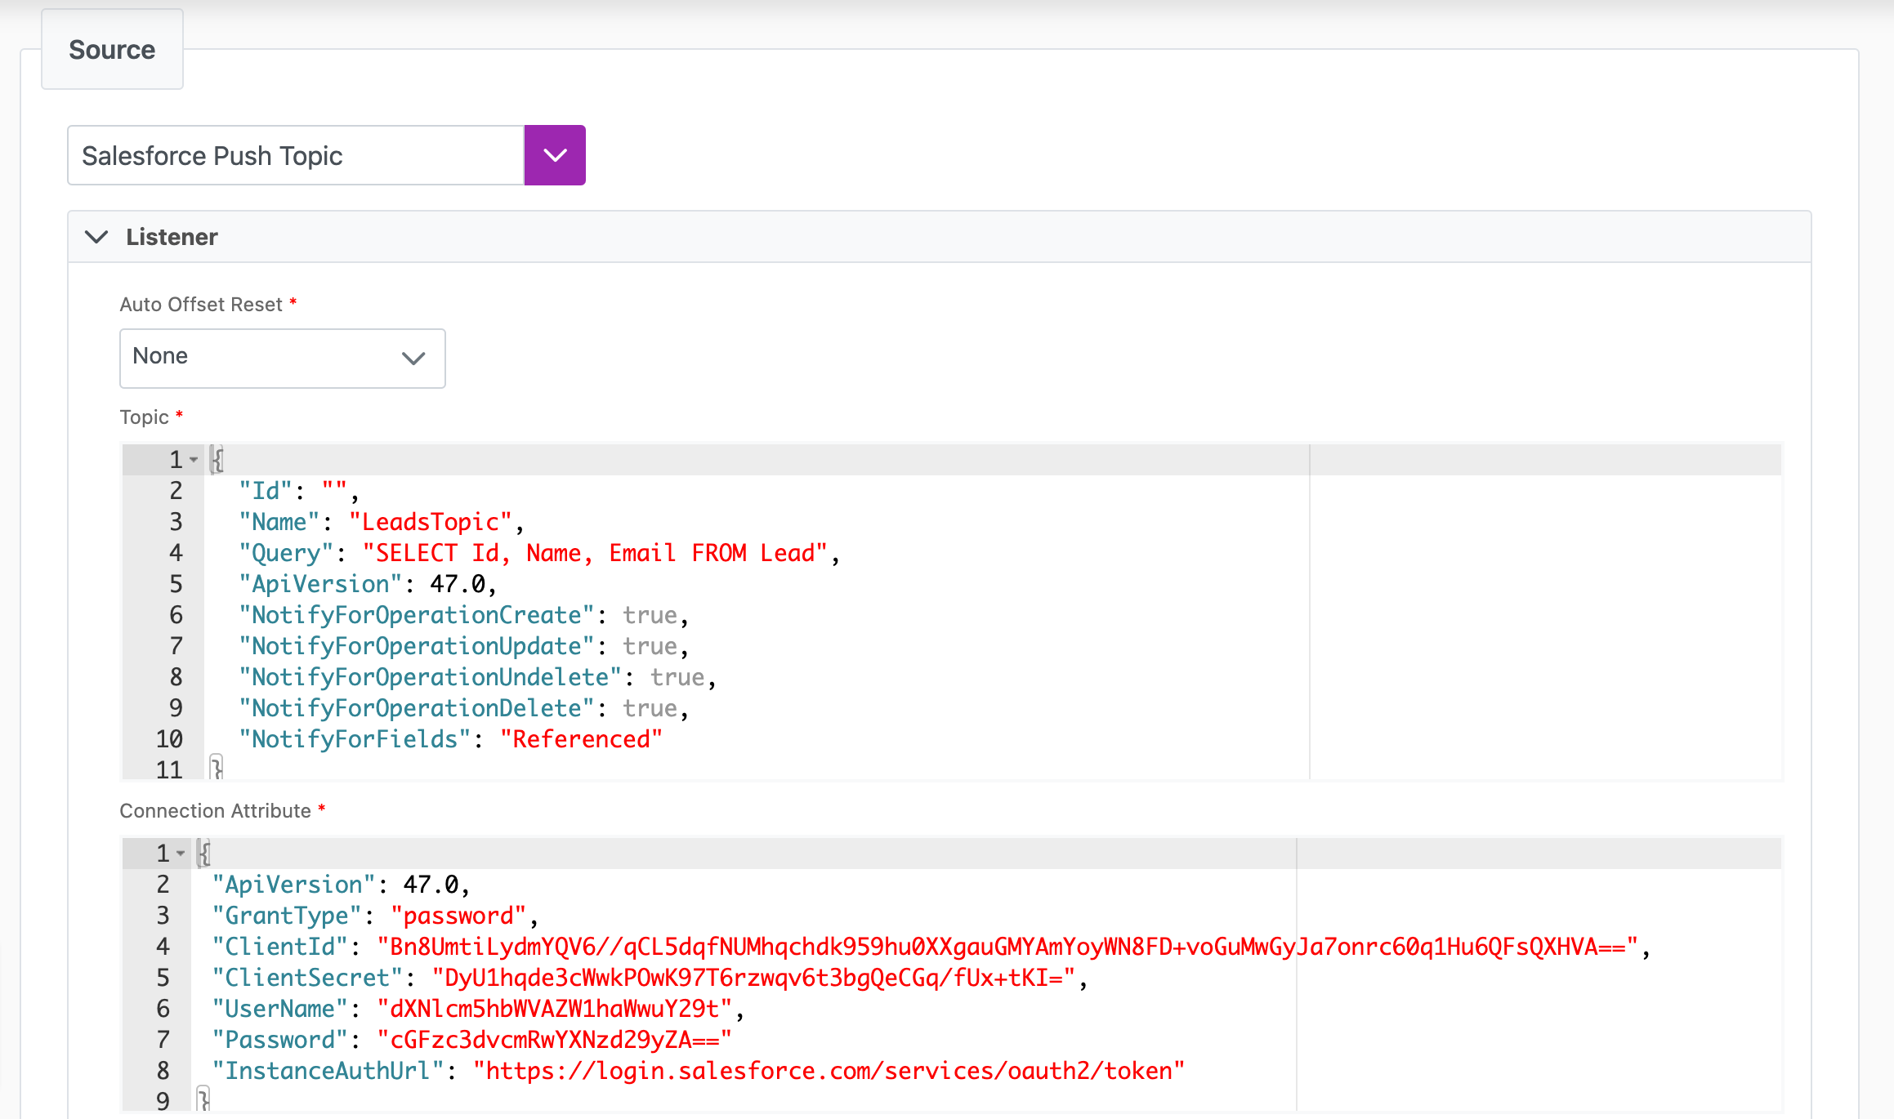Click the NotifyForOperationUndelete key
The height and width of the screenshot is (1119, 1894).
tap(430, 677)
